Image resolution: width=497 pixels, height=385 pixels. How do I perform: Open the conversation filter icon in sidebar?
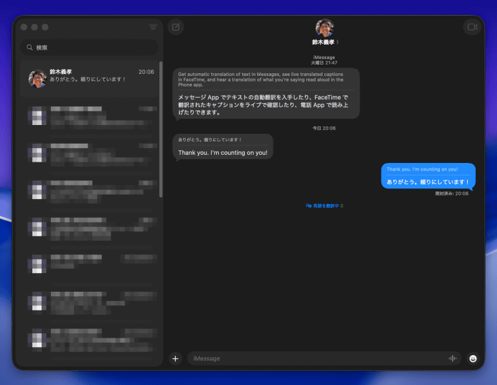[x=153, y=27]
